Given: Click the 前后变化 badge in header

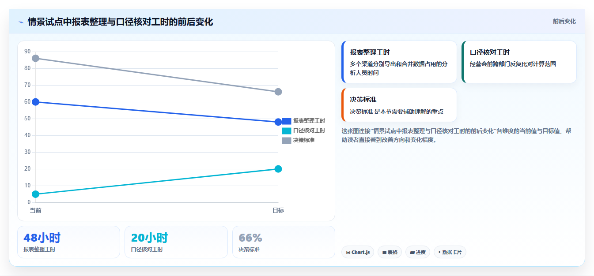Looking at the screenshot, I should tap(564, 21).
